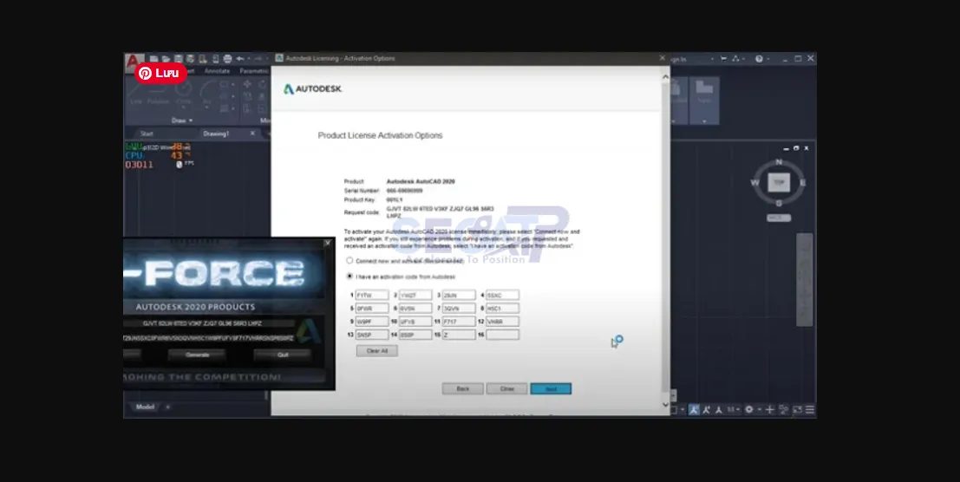
Task: Click the Plot printer icon in quick access toolbar
Action: pos(227,59)
